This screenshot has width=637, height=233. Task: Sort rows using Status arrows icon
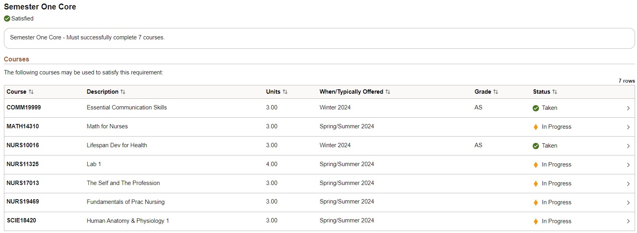click(555, 92)
